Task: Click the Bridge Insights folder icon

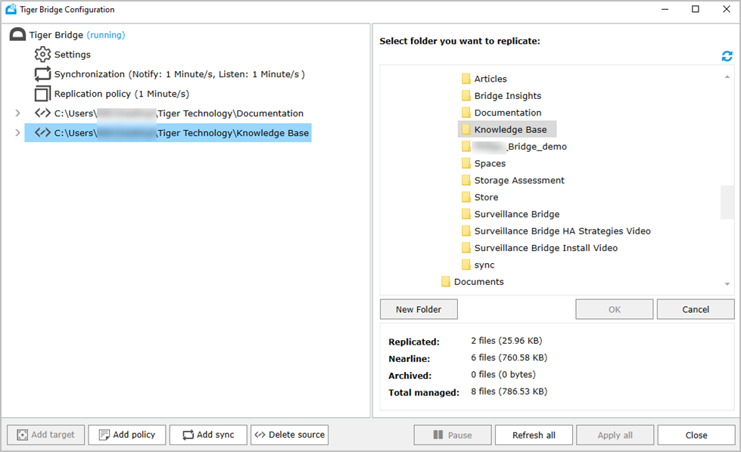Action: click(466, 96)
